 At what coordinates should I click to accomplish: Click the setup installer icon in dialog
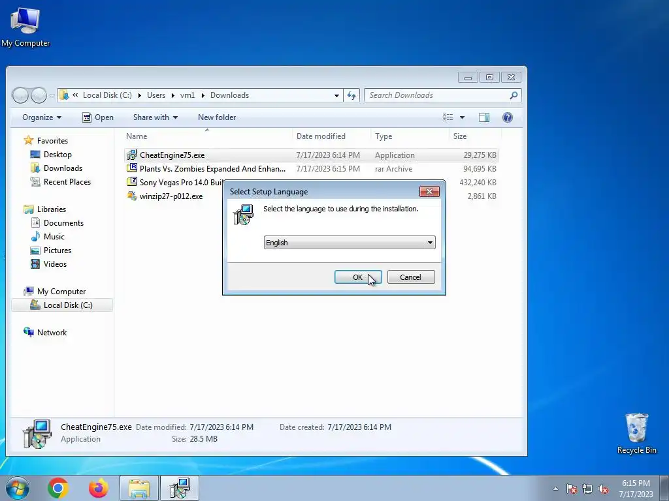[243, 214]
